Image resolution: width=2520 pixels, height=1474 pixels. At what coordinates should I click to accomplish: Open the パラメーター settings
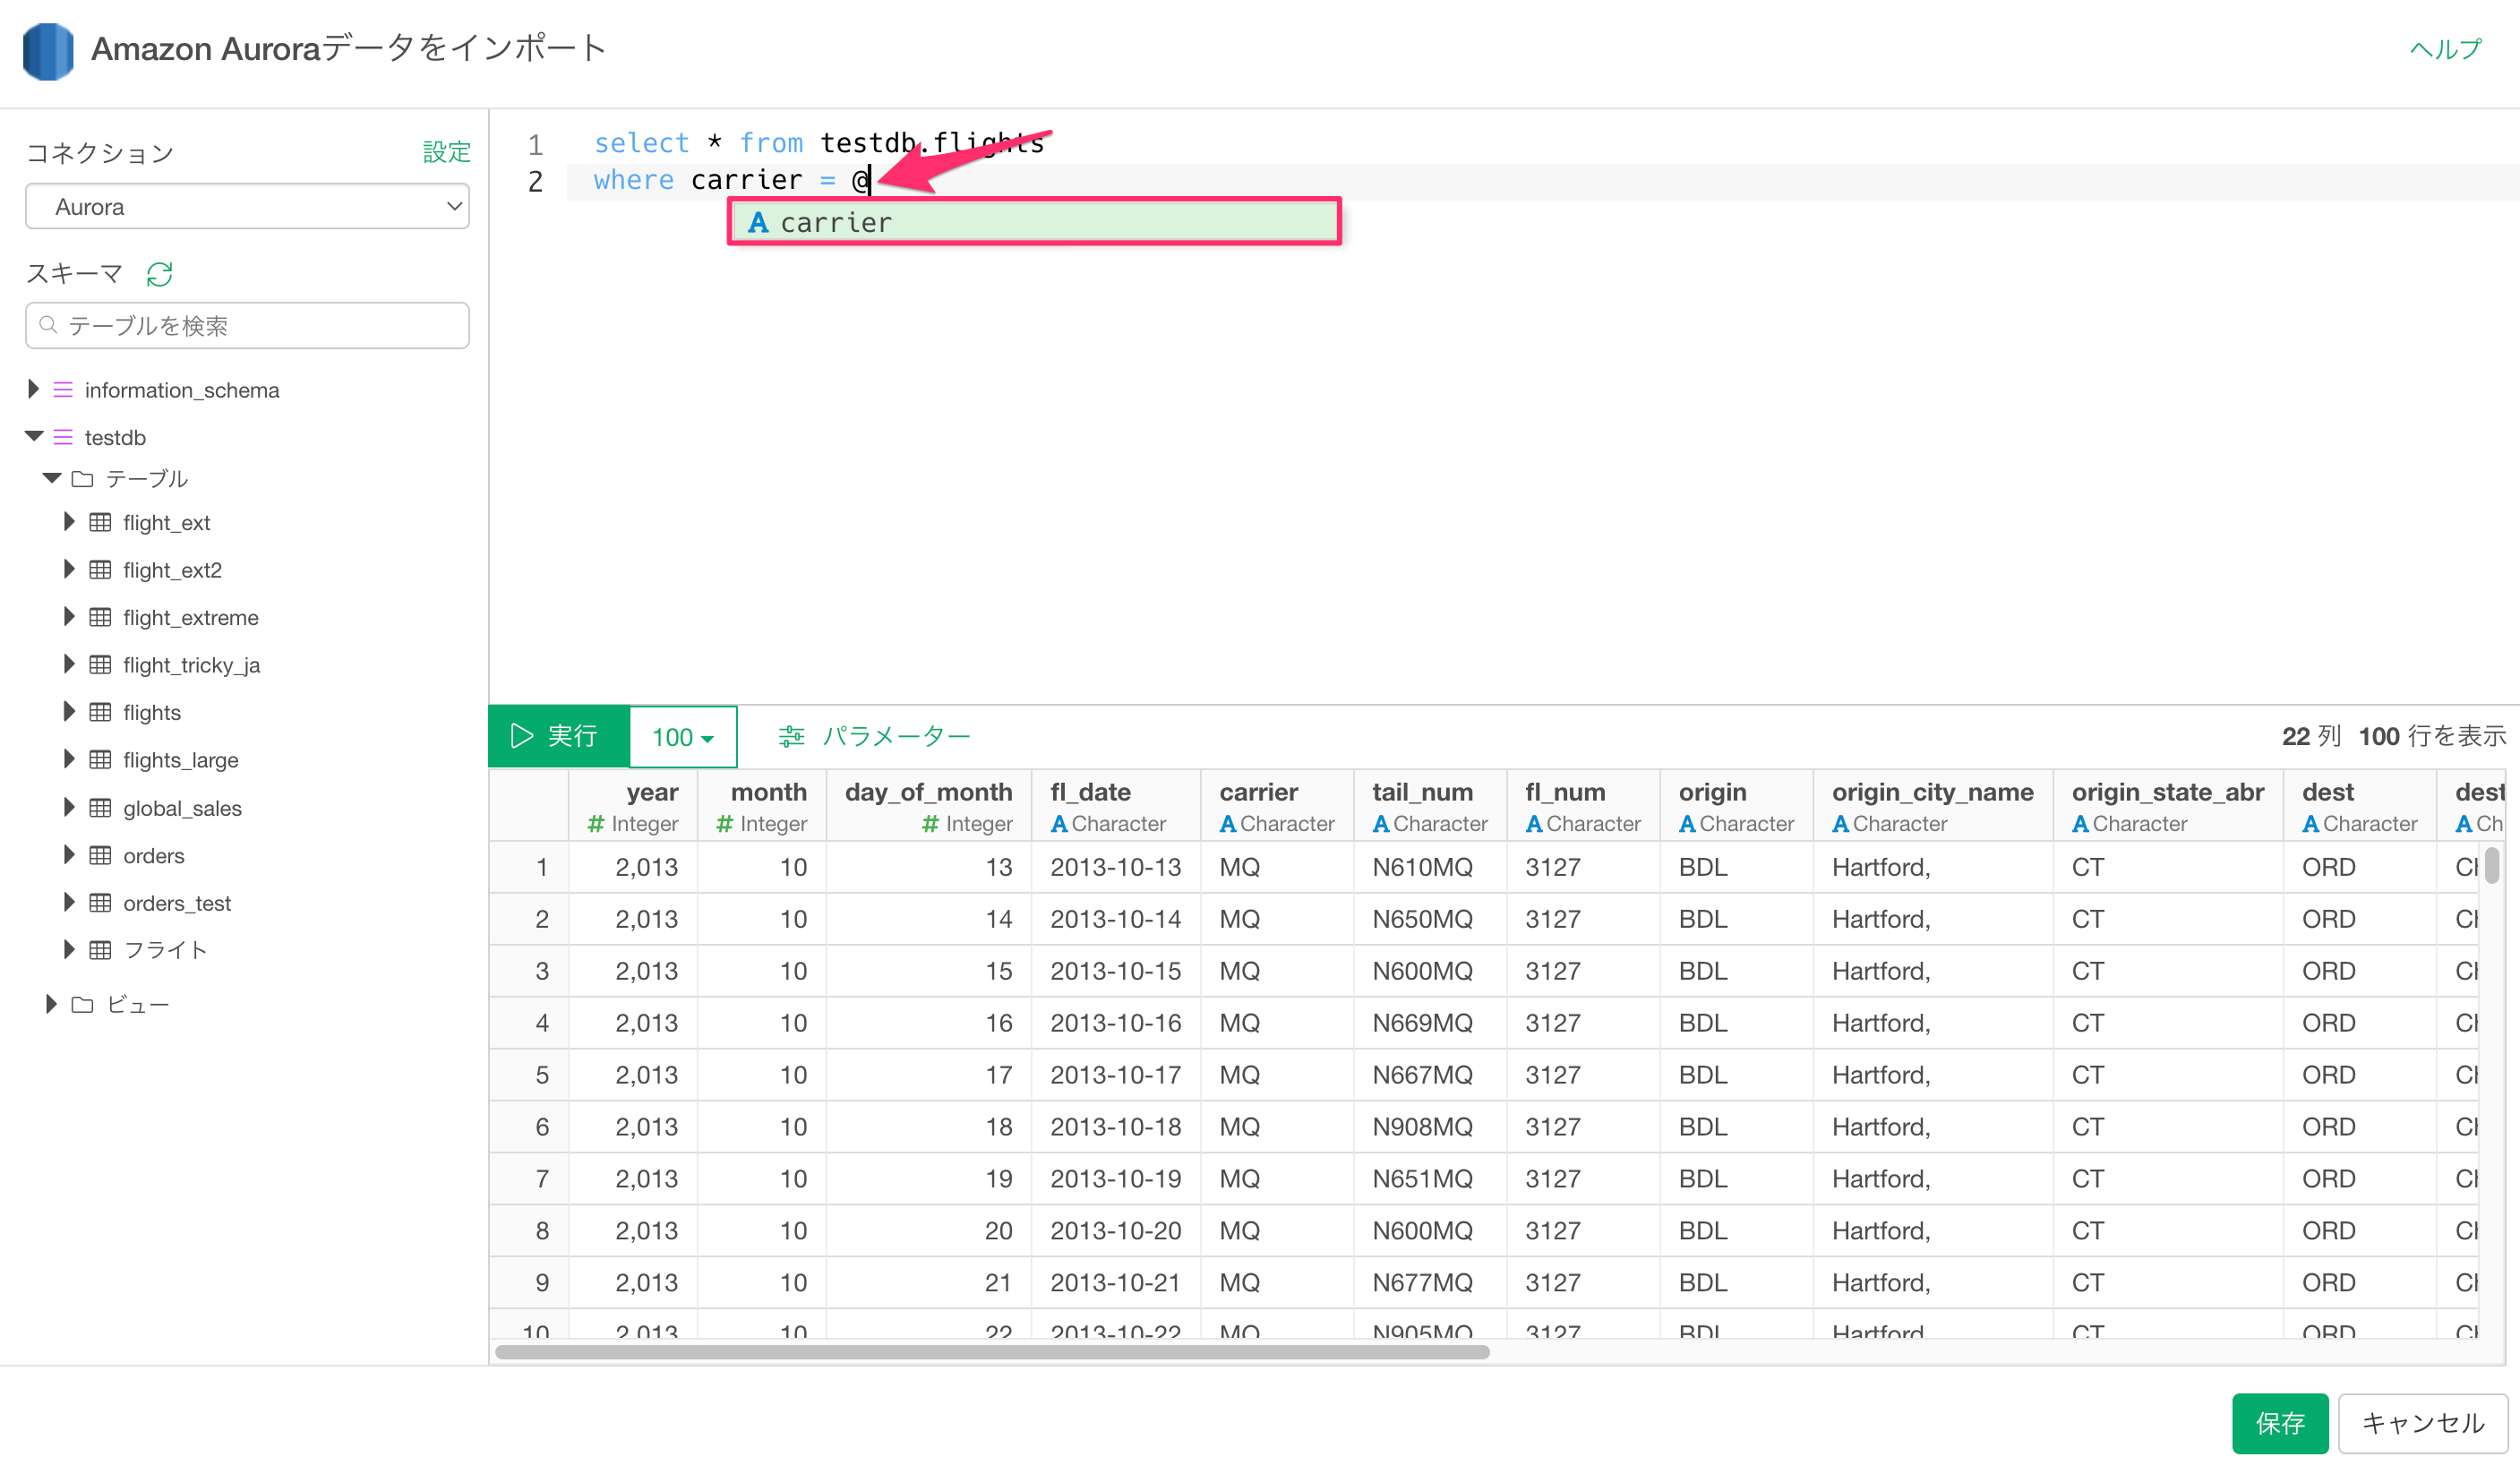coord(875,737)
